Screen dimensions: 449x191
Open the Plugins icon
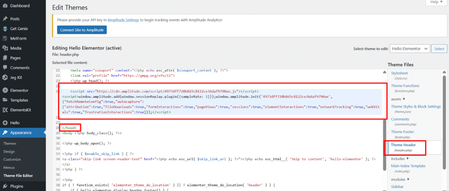pos(5,186)
